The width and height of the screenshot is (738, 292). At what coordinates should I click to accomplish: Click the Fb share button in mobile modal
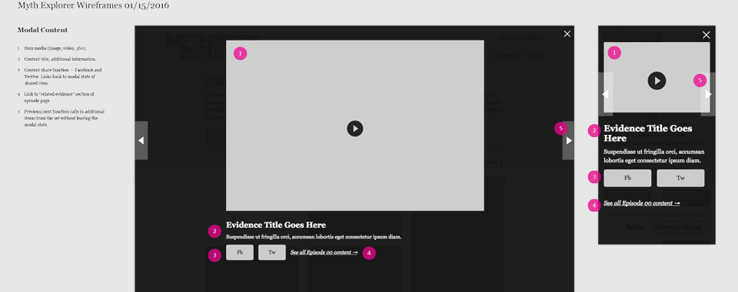point(627,178)
